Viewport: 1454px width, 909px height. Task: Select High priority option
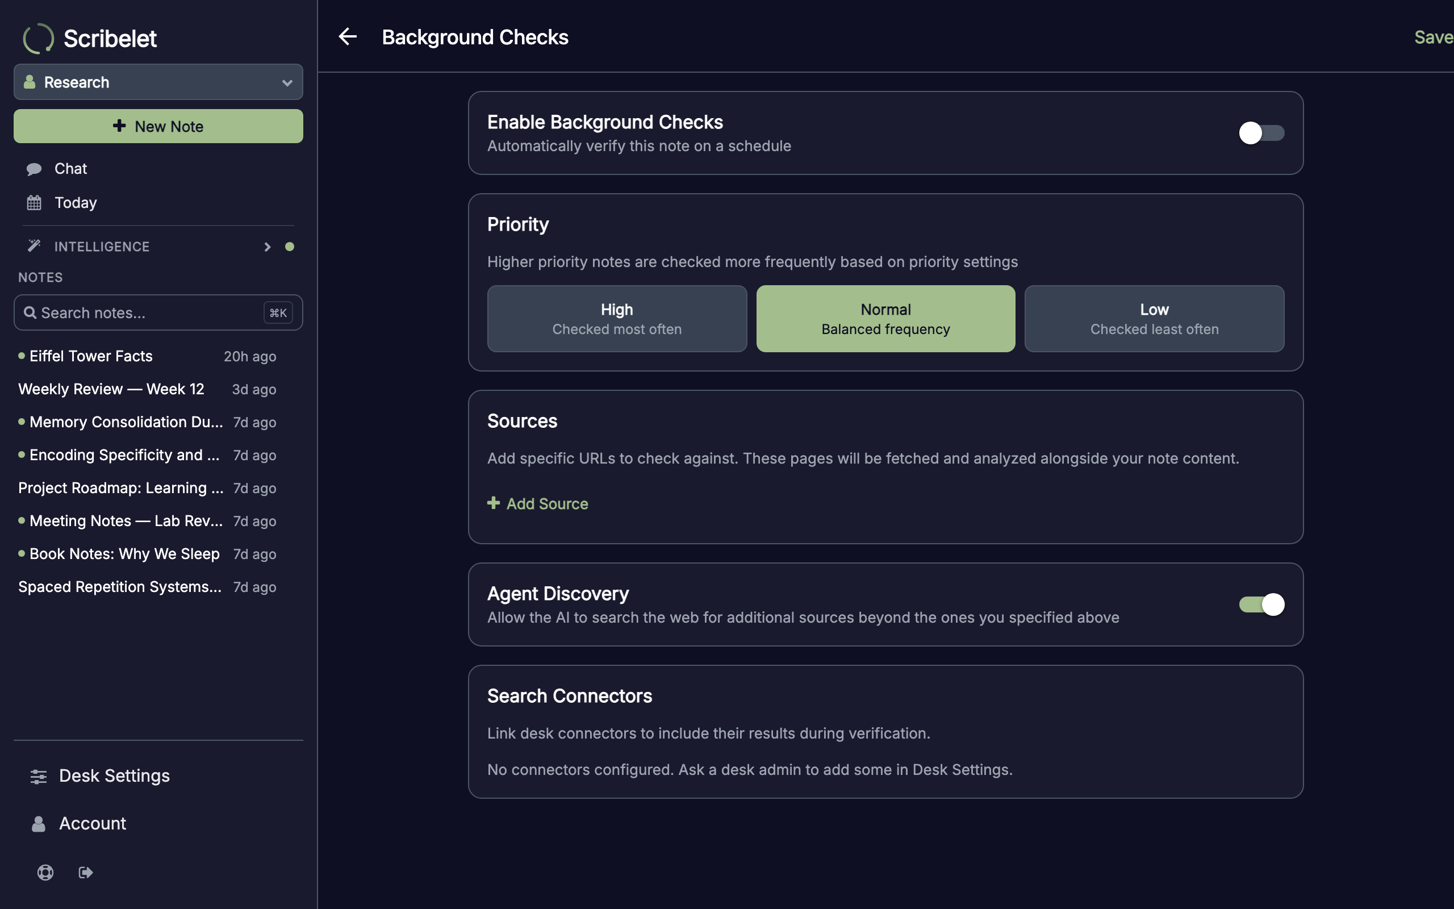(617, 319)
